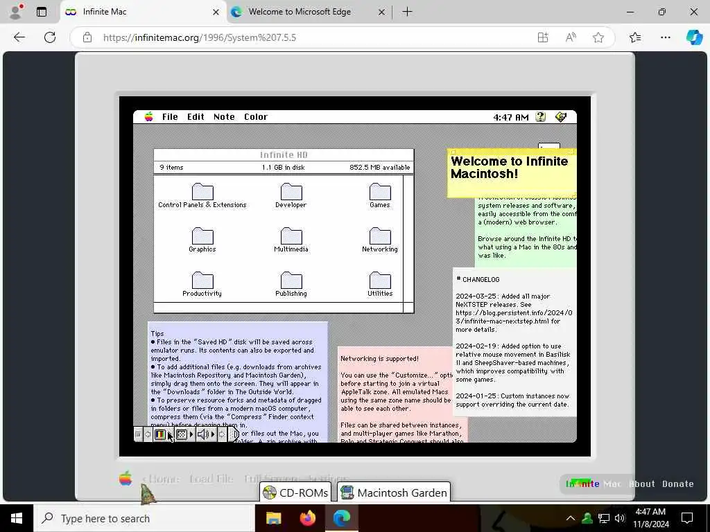Click the Home link below the emulator screen

161,479
